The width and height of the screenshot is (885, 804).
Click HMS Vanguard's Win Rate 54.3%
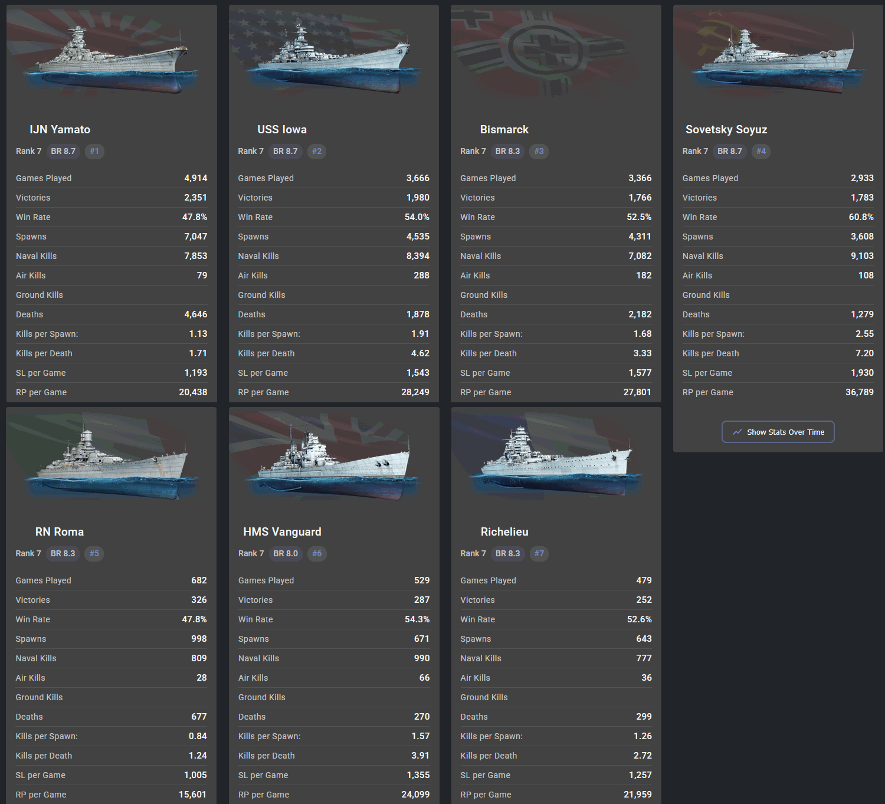[417, 619]
